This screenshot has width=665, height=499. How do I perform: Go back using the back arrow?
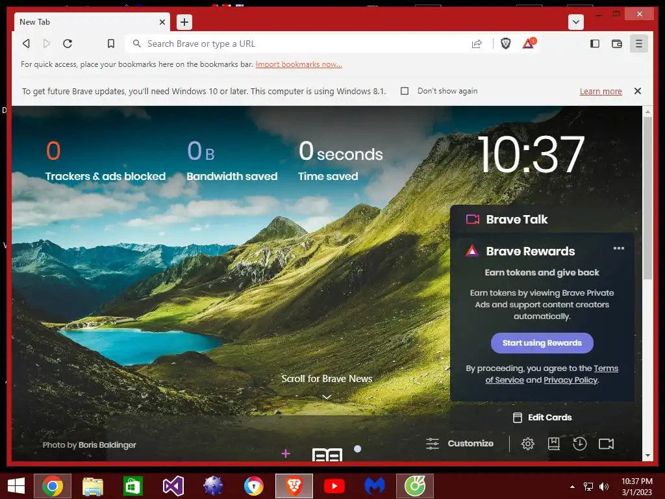click(x=26, y=44)
